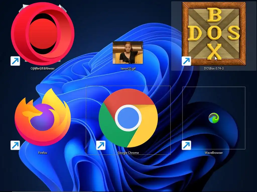Click the 'Firefox' label text

pos(43,153)
